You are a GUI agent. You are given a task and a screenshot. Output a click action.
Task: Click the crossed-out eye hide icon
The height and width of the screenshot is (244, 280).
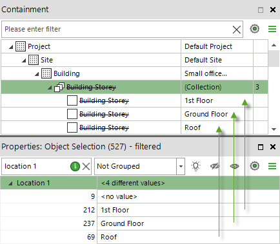pos(215,166)
